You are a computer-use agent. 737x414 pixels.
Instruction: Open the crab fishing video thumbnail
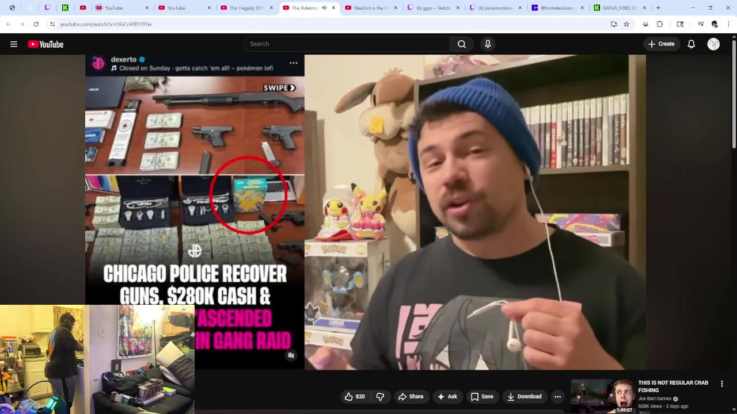tap(602, 396)
